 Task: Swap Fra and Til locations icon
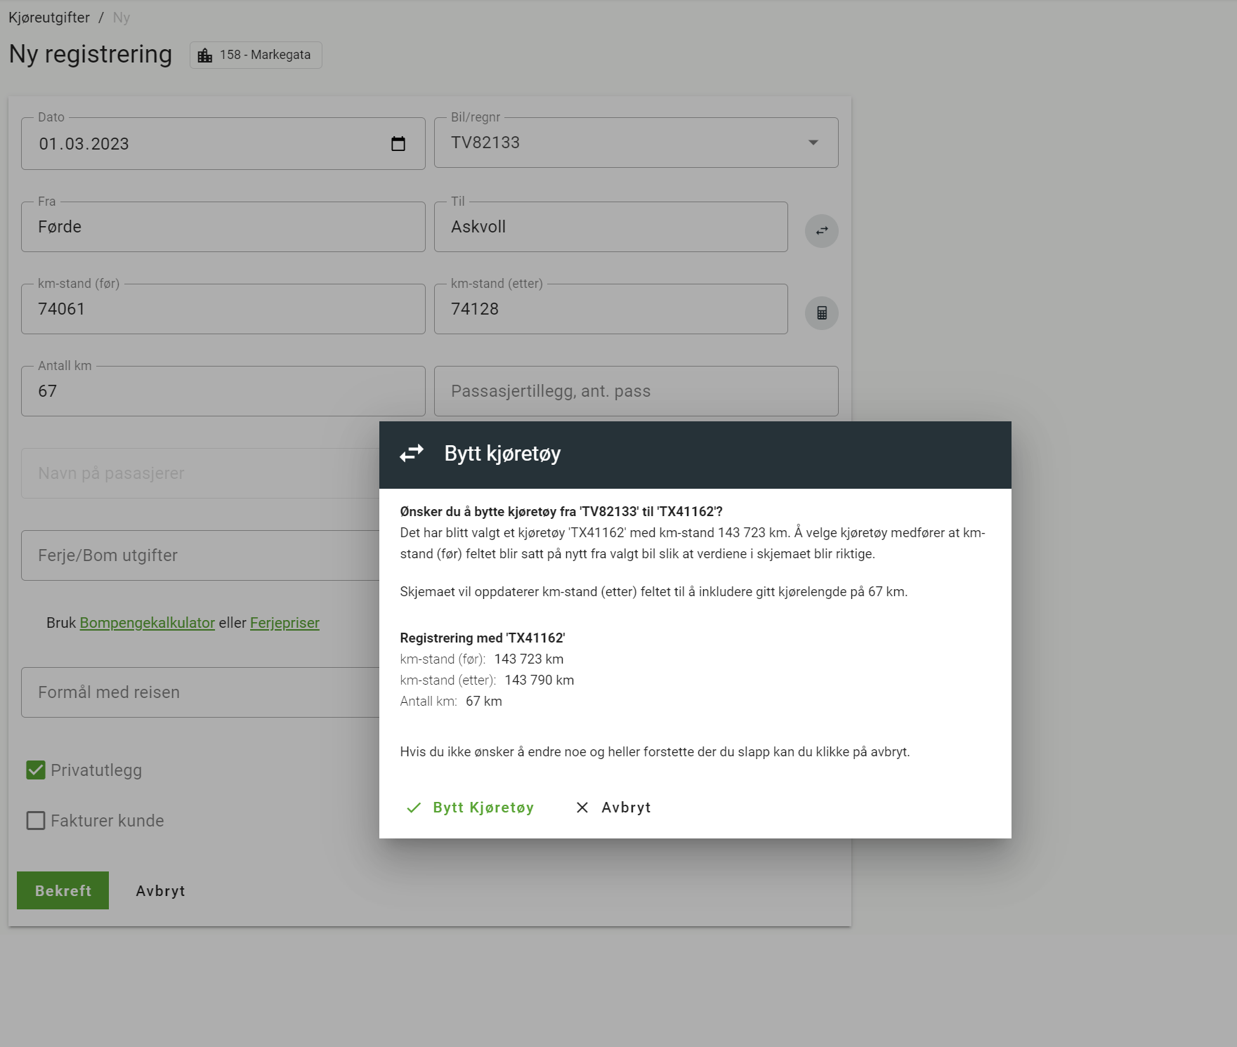click(x=822, y=231)
